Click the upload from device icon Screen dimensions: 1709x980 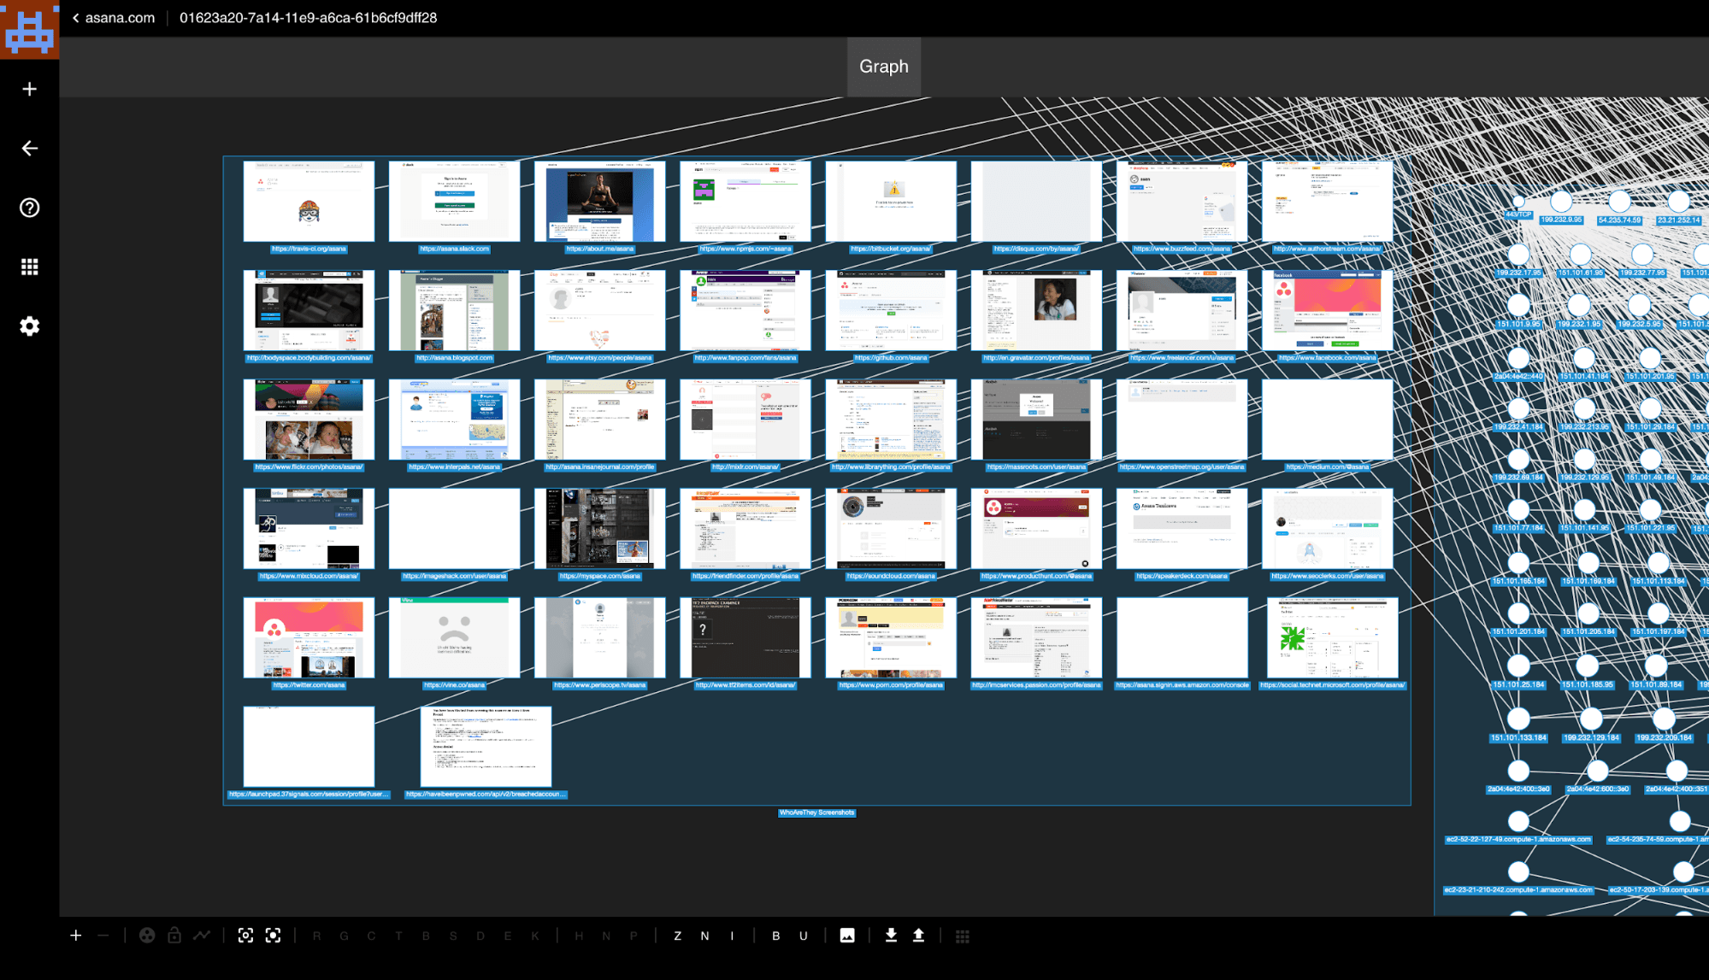tap(919, 936)
